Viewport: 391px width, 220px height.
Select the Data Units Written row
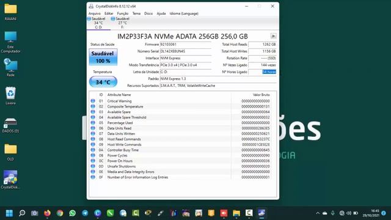tap(181, 134)
